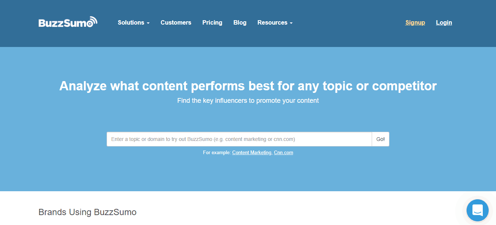Visit the Blog from the navbar
The height and width of the screenshot is (225, 496).
coord(240,23)
